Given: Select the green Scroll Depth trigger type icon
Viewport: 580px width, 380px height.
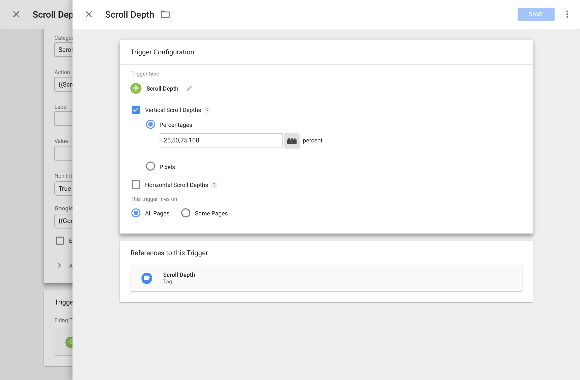Looking at the screenshot, I should tap(136, 88).
